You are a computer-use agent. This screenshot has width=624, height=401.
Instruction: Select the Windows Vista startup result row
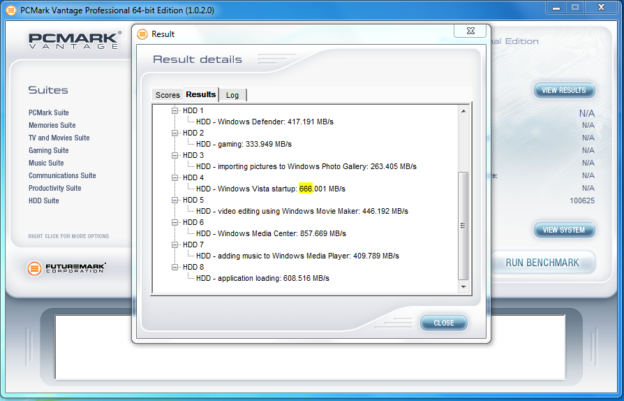click(x=271, y=189)
